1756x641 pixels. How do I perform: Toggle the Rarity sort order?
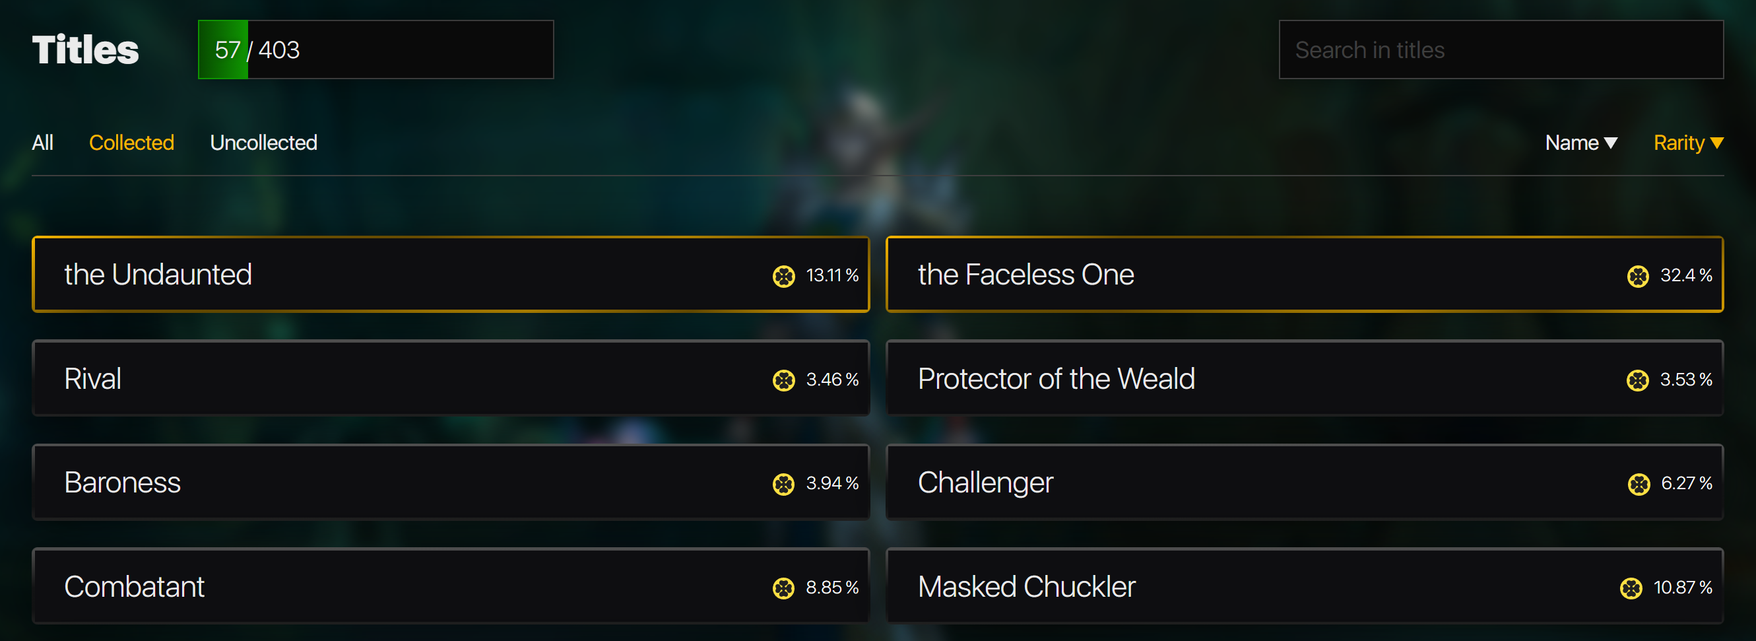1688,143
